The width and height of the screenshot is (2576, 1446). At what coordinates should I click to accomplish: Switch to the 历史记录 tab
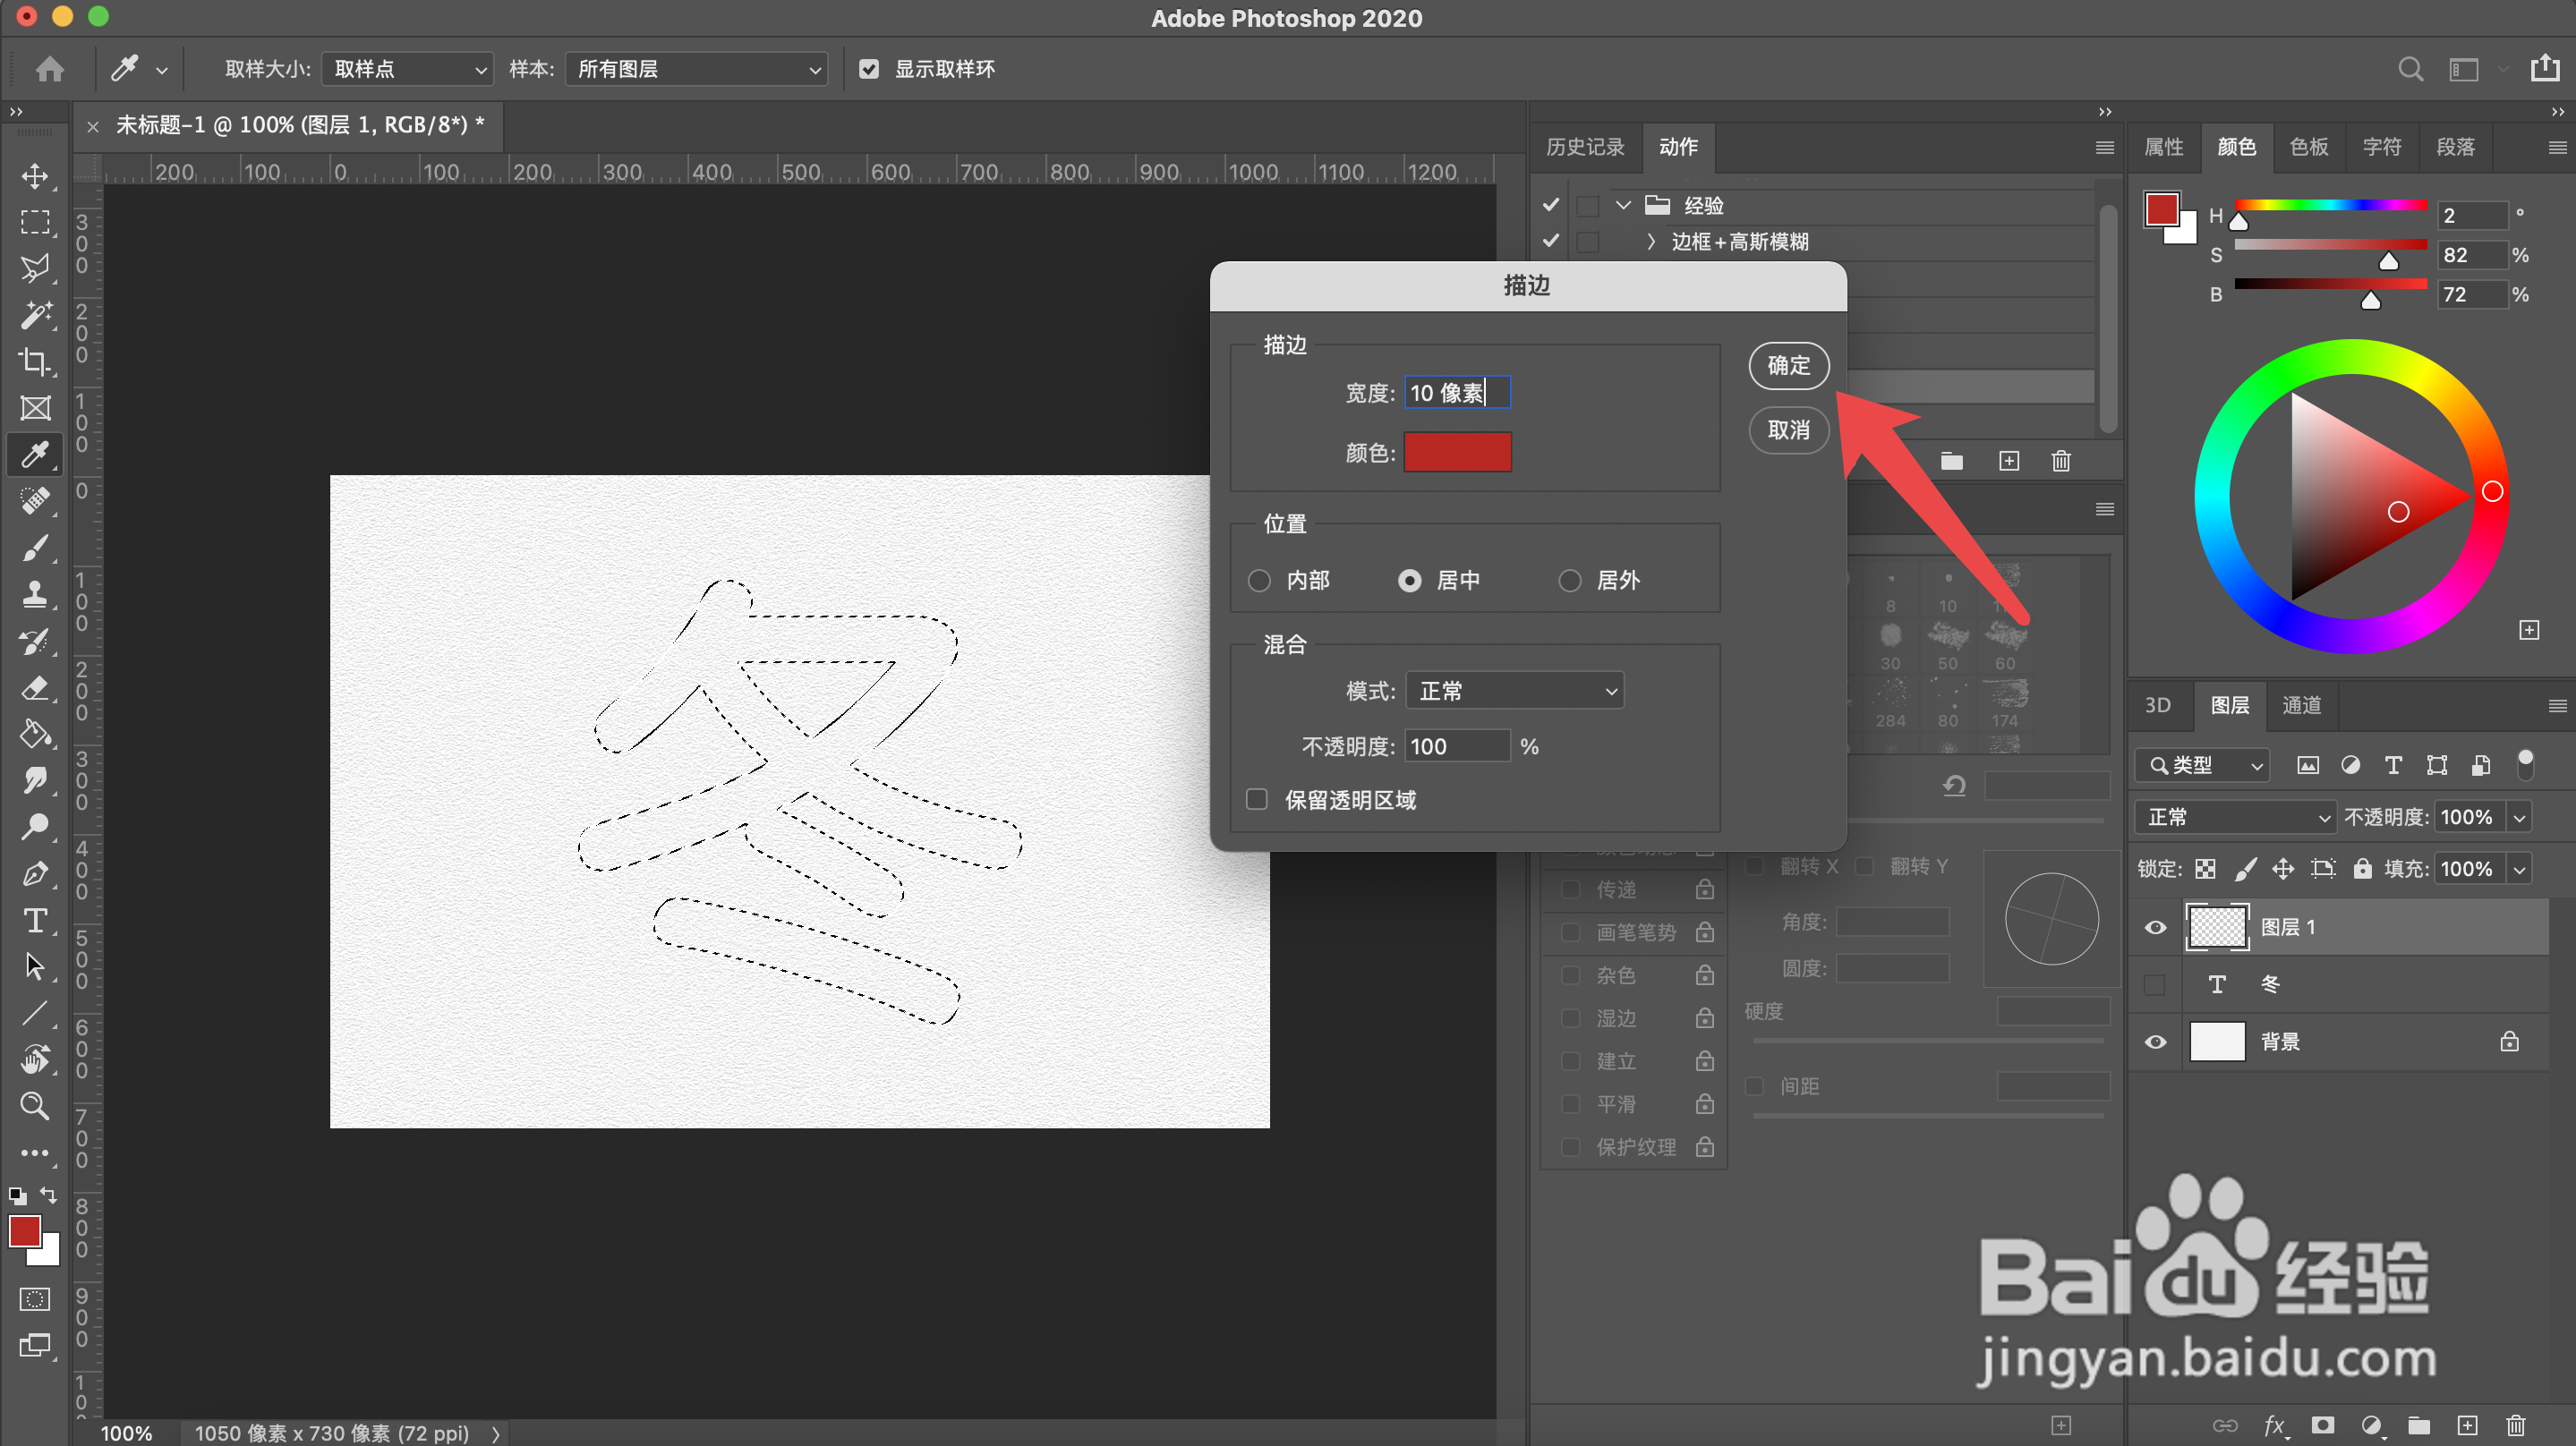pyautogui.click(x=1585, y=147)
